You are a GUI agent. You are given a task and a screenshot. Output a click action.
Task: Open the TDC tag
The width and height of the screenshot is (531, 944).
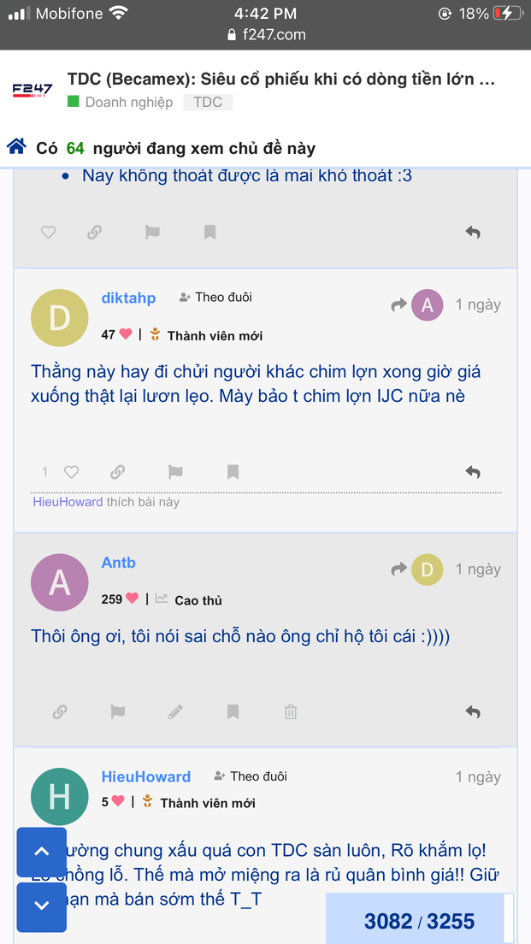[208, 103]
